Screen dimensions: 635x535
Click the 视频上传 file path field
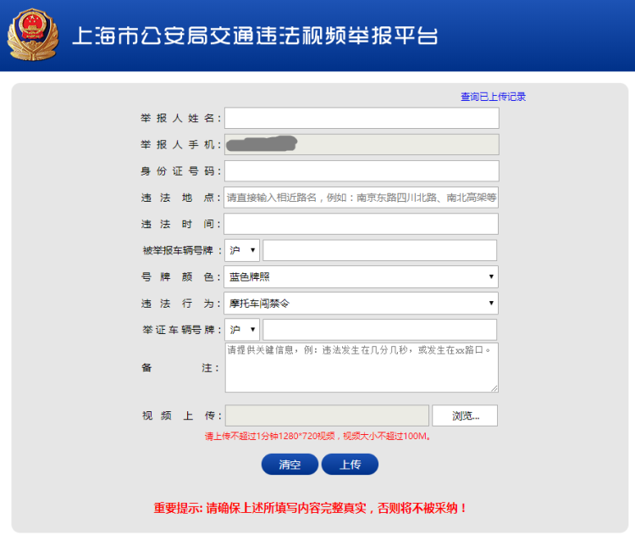point(327,415)
